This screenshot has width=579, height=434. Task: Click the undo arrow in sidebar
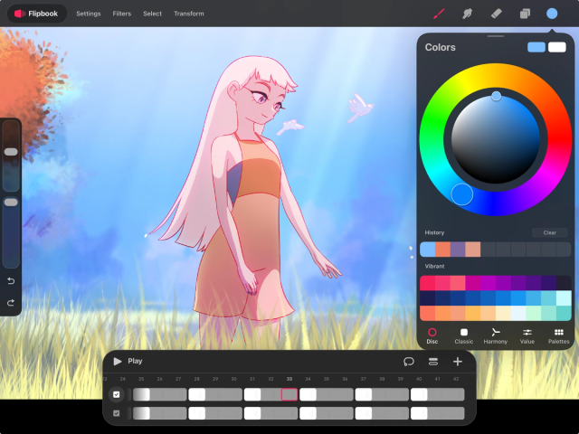pos(11,281)
